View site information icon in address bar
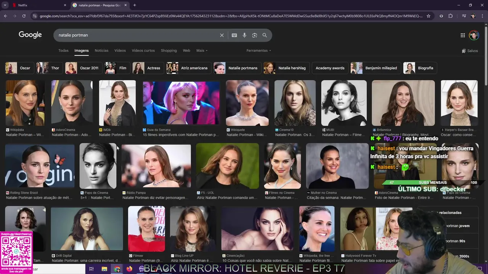488x274 pixels. (35, 16)
